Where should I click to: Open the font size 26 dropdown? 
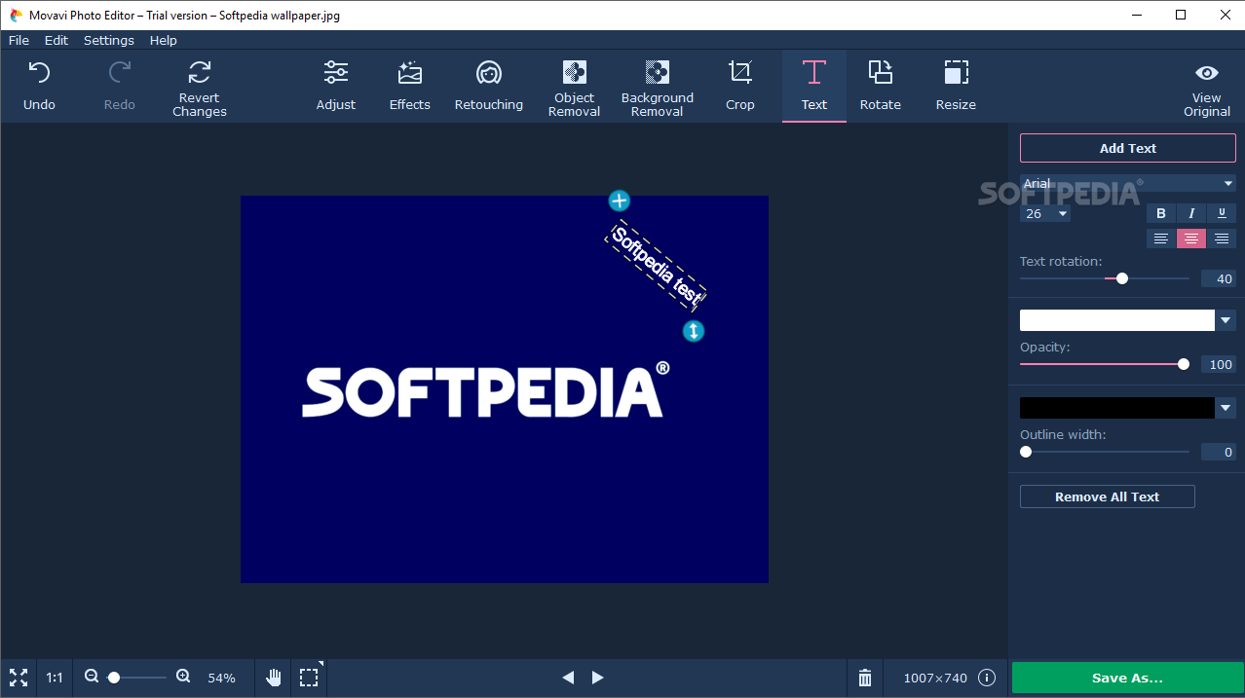click(x=1045, y=213)
